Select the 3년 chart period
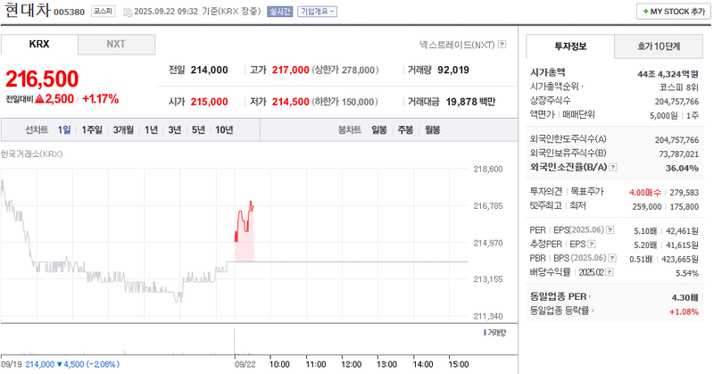 [174, 129]
